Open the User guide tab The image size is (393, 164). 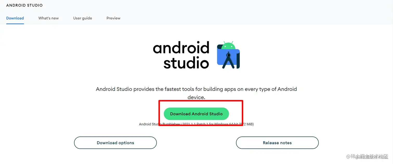83,18
